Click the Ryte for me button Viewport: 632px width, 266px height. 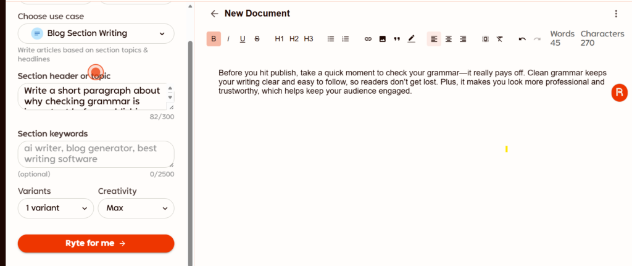pos(96,243)
